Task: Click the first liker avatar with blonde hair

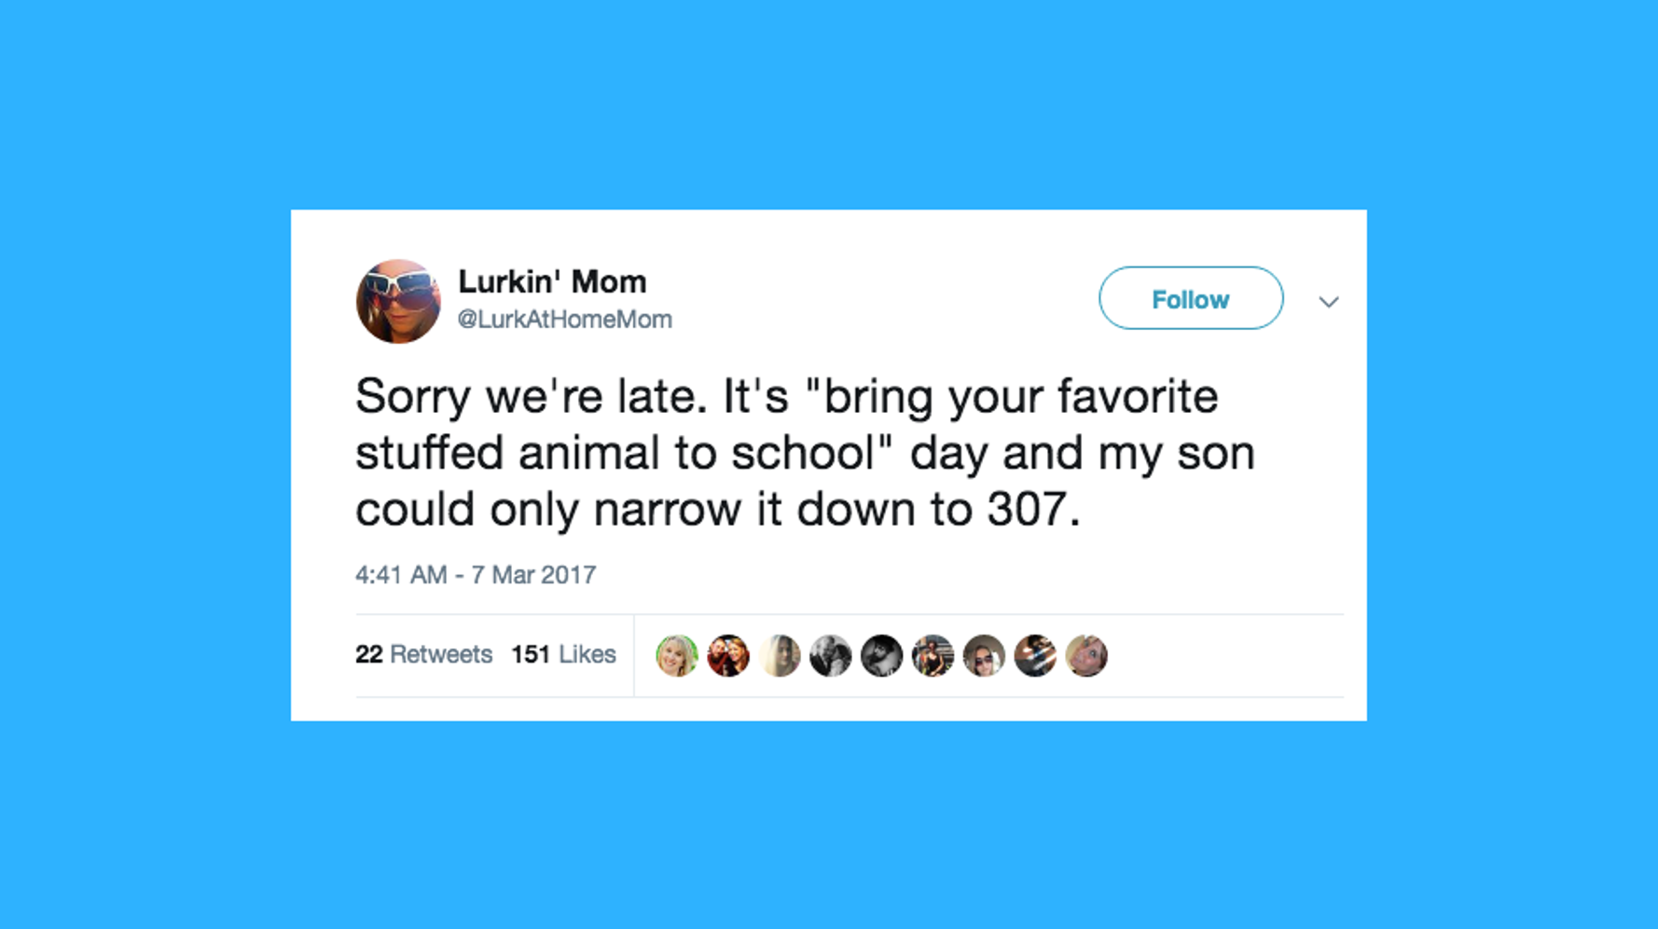Action: pyautogui.click(x=677, y=655)
